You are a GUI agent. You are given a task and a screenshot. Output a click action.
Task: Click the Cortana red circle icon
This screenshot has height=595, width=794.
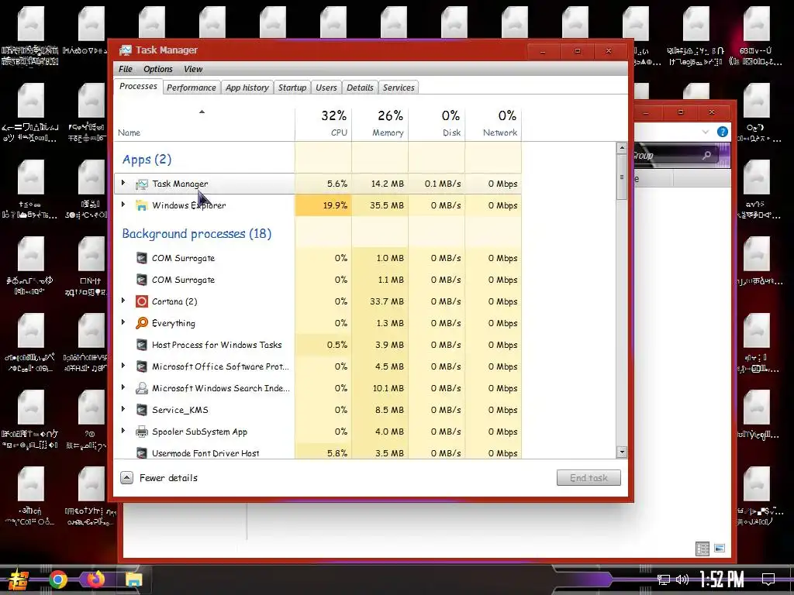pos(142,301)
